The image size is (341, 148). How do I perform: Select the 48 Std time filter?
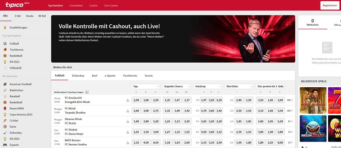coord(42,16)
